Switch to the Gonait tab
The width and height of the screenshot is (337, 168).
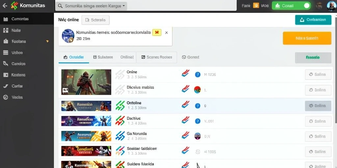pyautogui.click(x=191, y=57)
